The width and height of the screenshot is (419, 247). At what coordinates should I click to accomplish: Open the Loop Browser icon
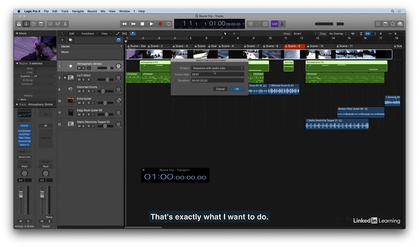tap(393, 24)
